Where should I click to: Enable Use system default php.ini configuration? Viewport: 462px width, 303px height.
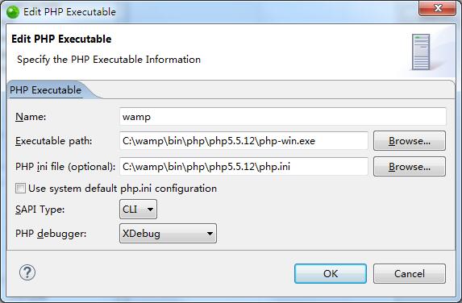tap(20, 188)
